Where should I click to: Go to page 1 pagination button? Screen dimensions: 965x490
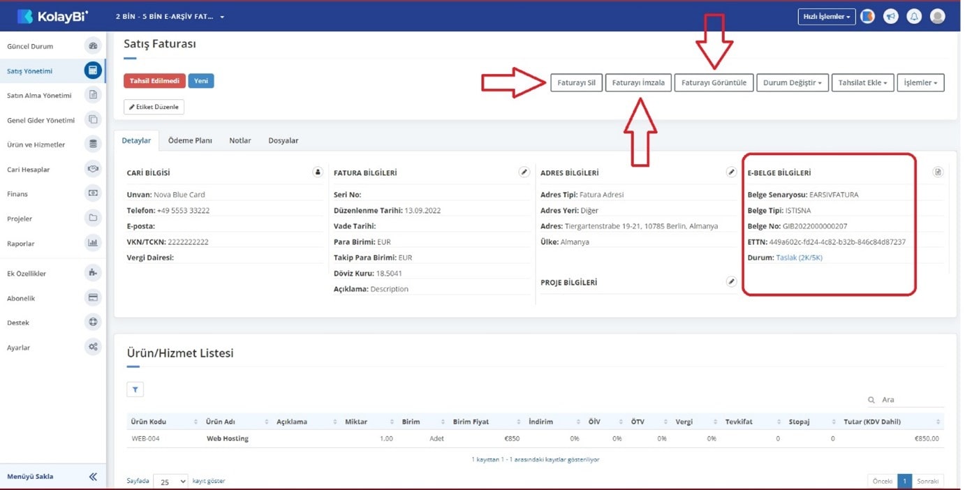point(904,481)
